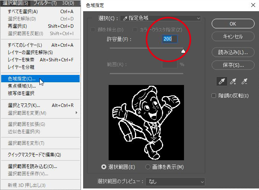
Task: Open the フィルター(T) menu in menu bar
Action: tap(45, 3)
